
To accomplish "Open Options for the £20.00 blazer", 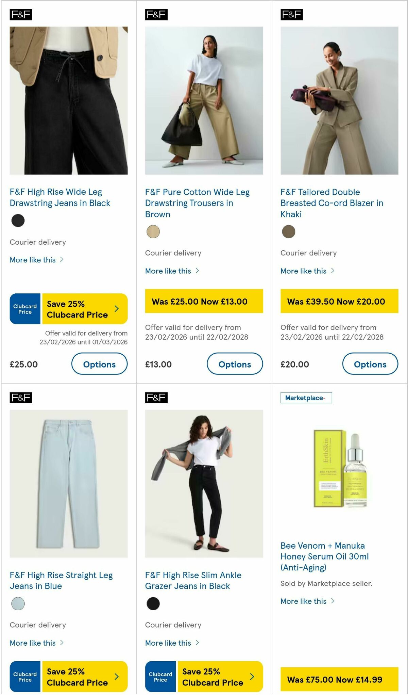I will pos(370,364).
